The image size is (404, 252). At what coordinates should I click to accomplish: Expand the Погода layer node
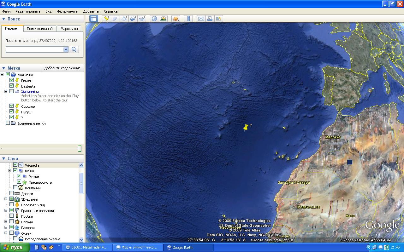point(6,222)
